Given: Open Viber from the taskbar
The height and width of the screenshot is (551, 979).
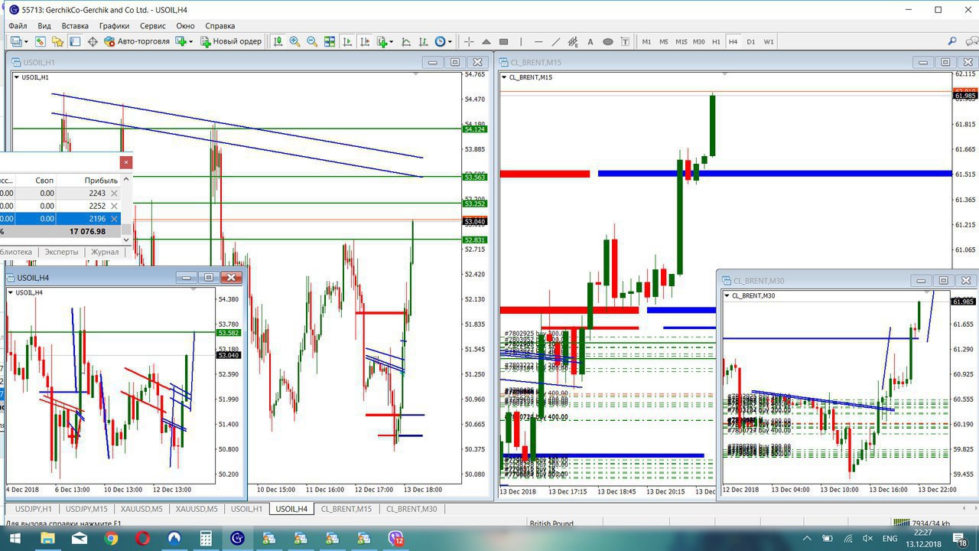Looking at the screenshot, I should (x=395, y=539).
